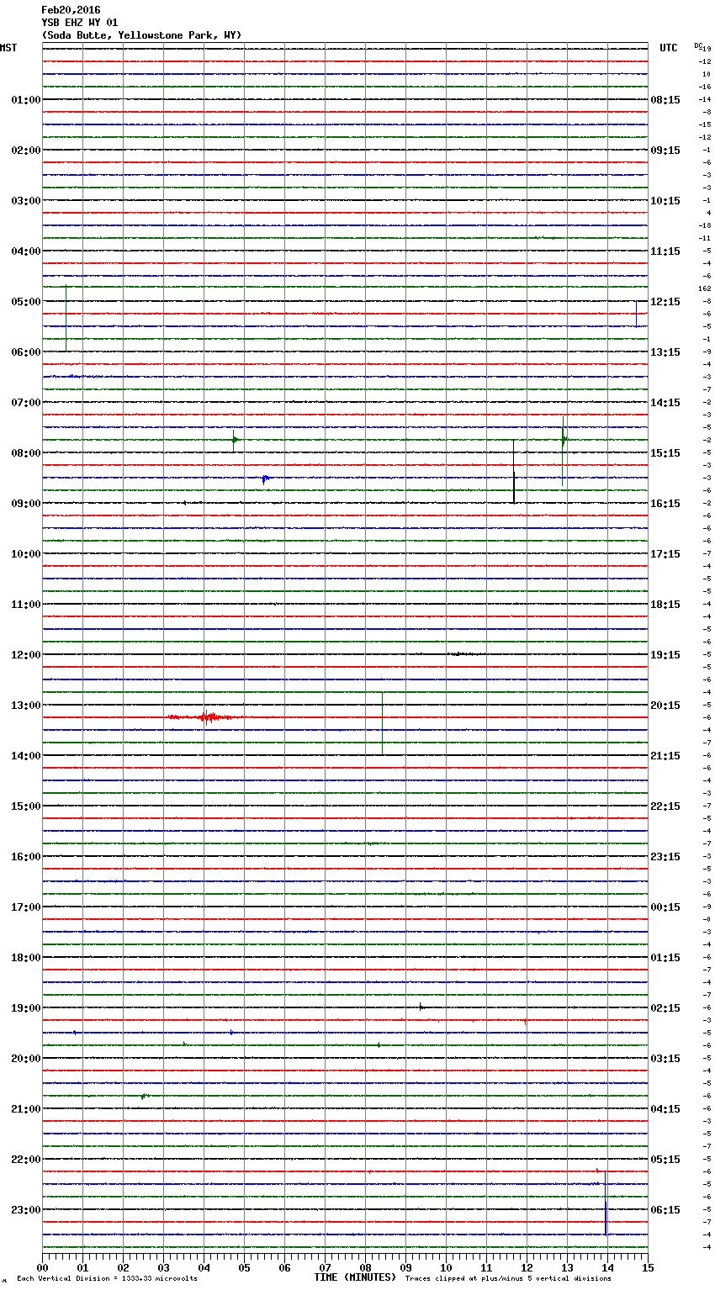Select the 01:00 MST time label
Image resolution: width=715 pixels, height=1290 pixels.
25,100
